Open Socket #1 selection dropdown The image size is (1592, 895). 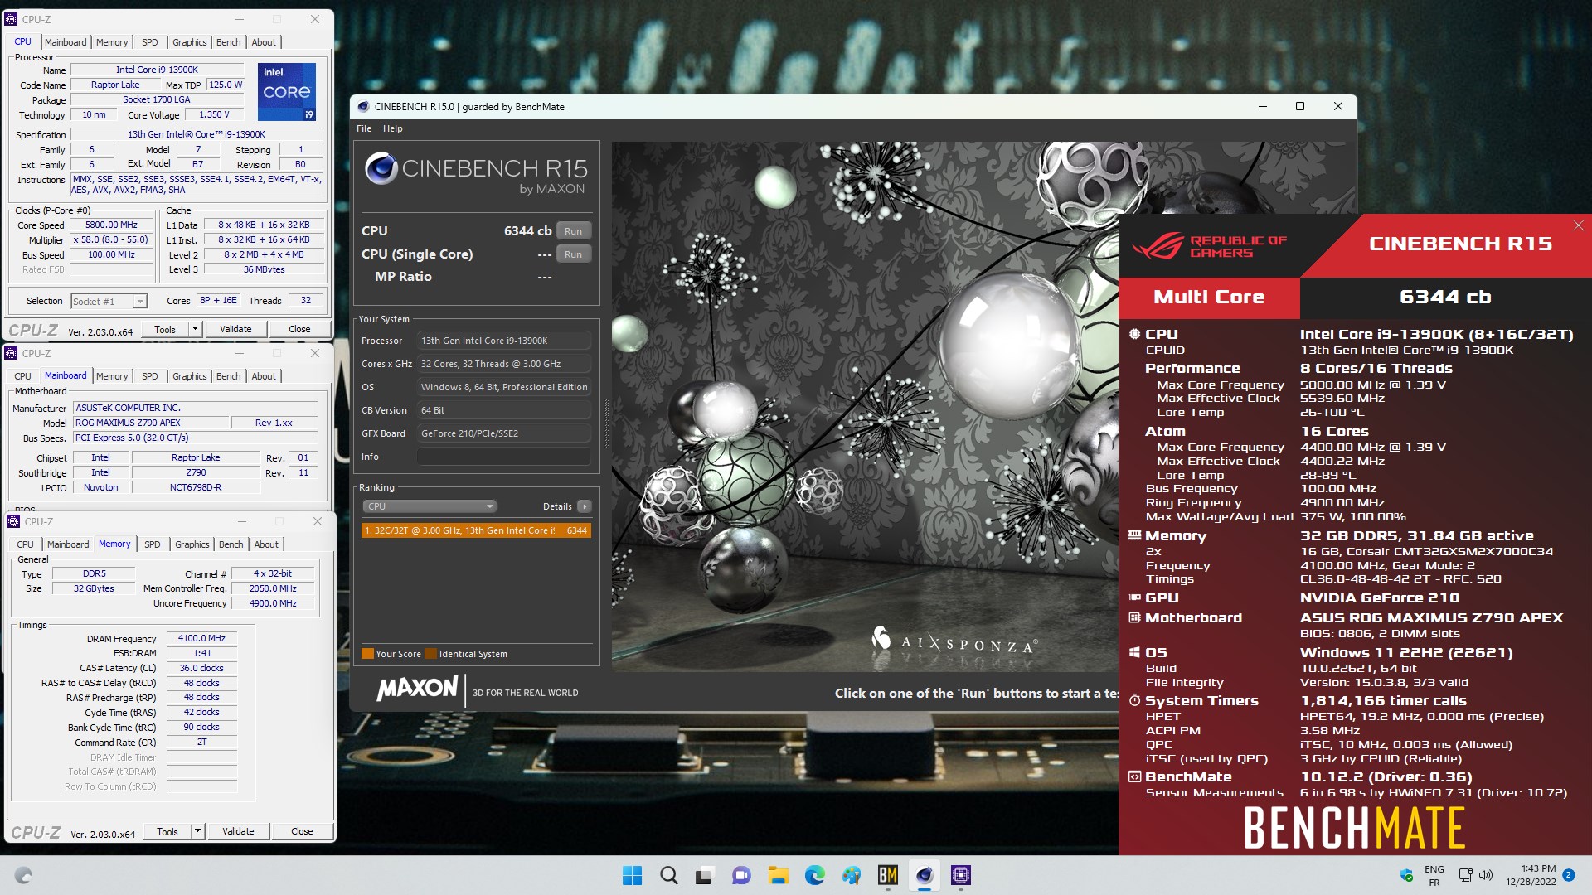pos(109,302)
